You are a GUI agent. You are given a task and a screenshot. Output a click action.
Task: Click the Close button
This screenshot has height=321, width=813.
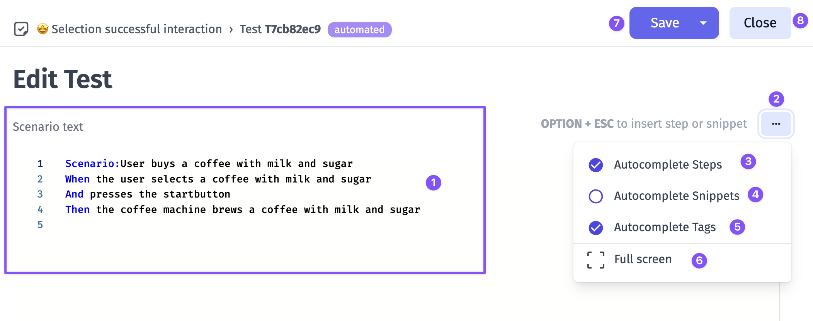tap(760, 23)
